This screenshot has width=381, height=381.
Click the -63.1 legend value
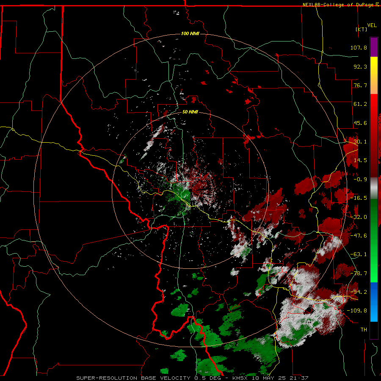(x=359, y=254)
